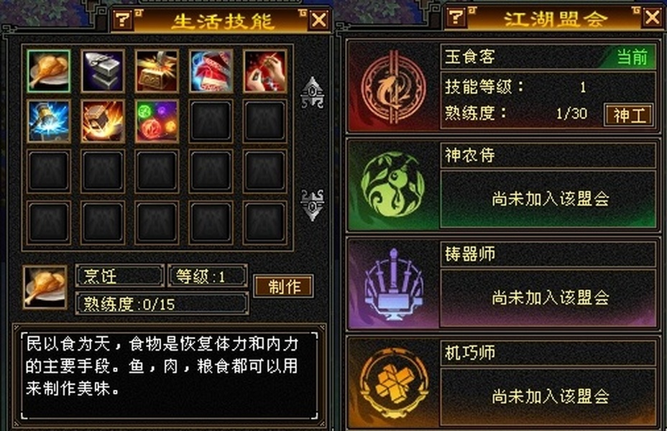Image resolution: width=667 pixels, height=431 pixels.
Task: Select the glowing blue hammer skill icon
Action: pyautogui.click(x=49, y=121)
